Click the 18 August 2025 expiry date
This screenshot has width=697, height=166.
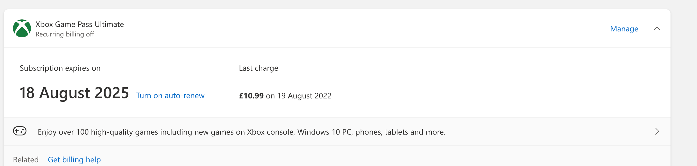(74, 93)
